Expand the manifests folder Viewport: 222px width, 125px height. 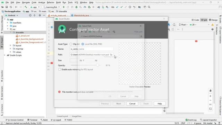point(8,23)
